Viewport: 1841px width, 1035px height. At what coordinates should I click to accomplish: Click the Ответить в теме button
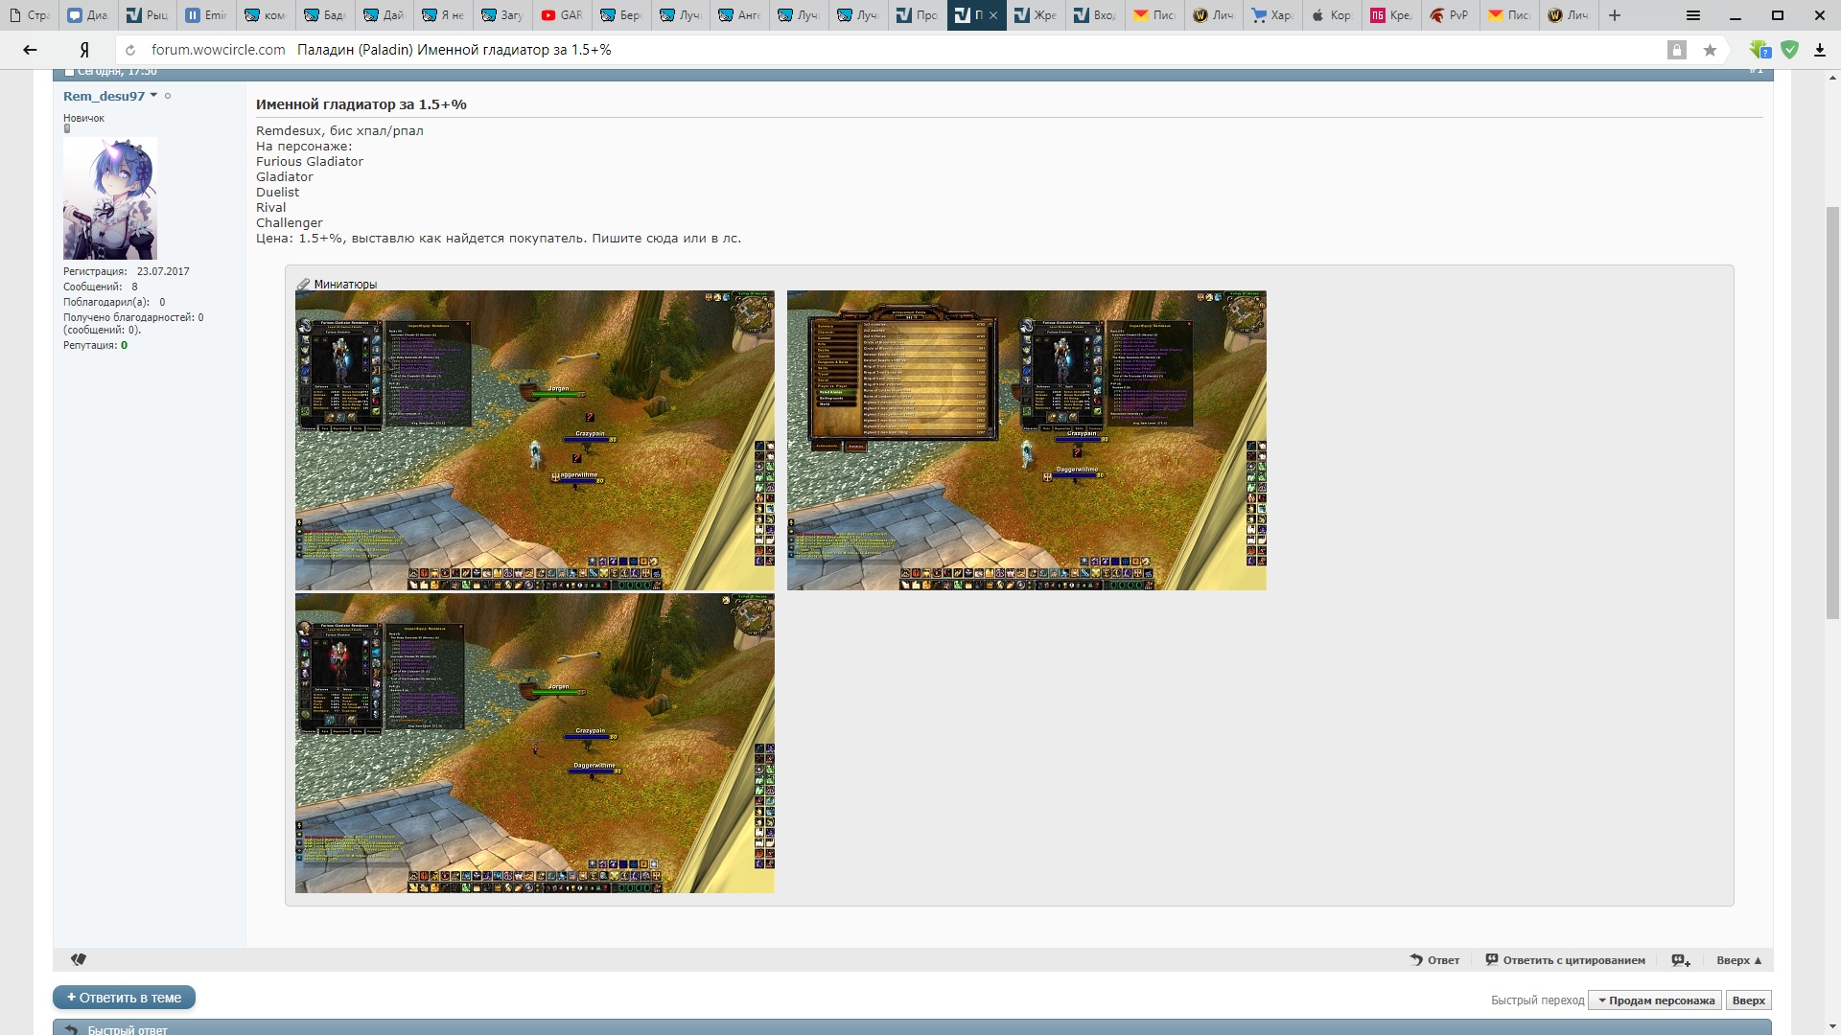[x=124, y=998]
